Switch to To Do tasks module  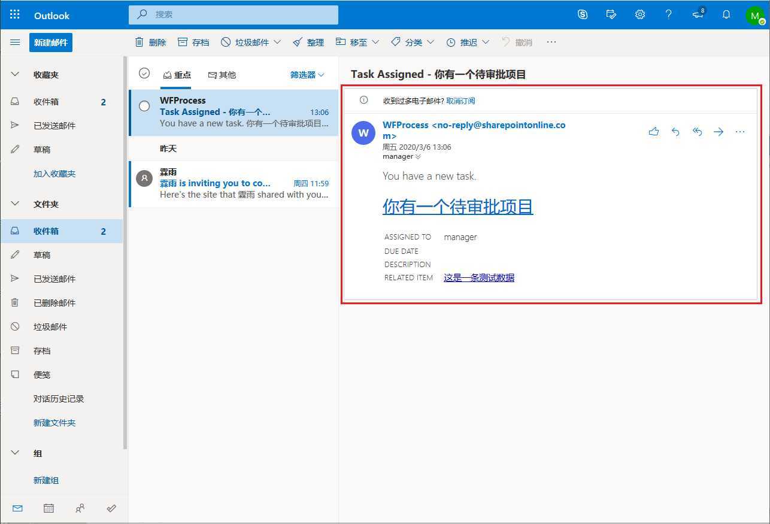coord(111,508)
